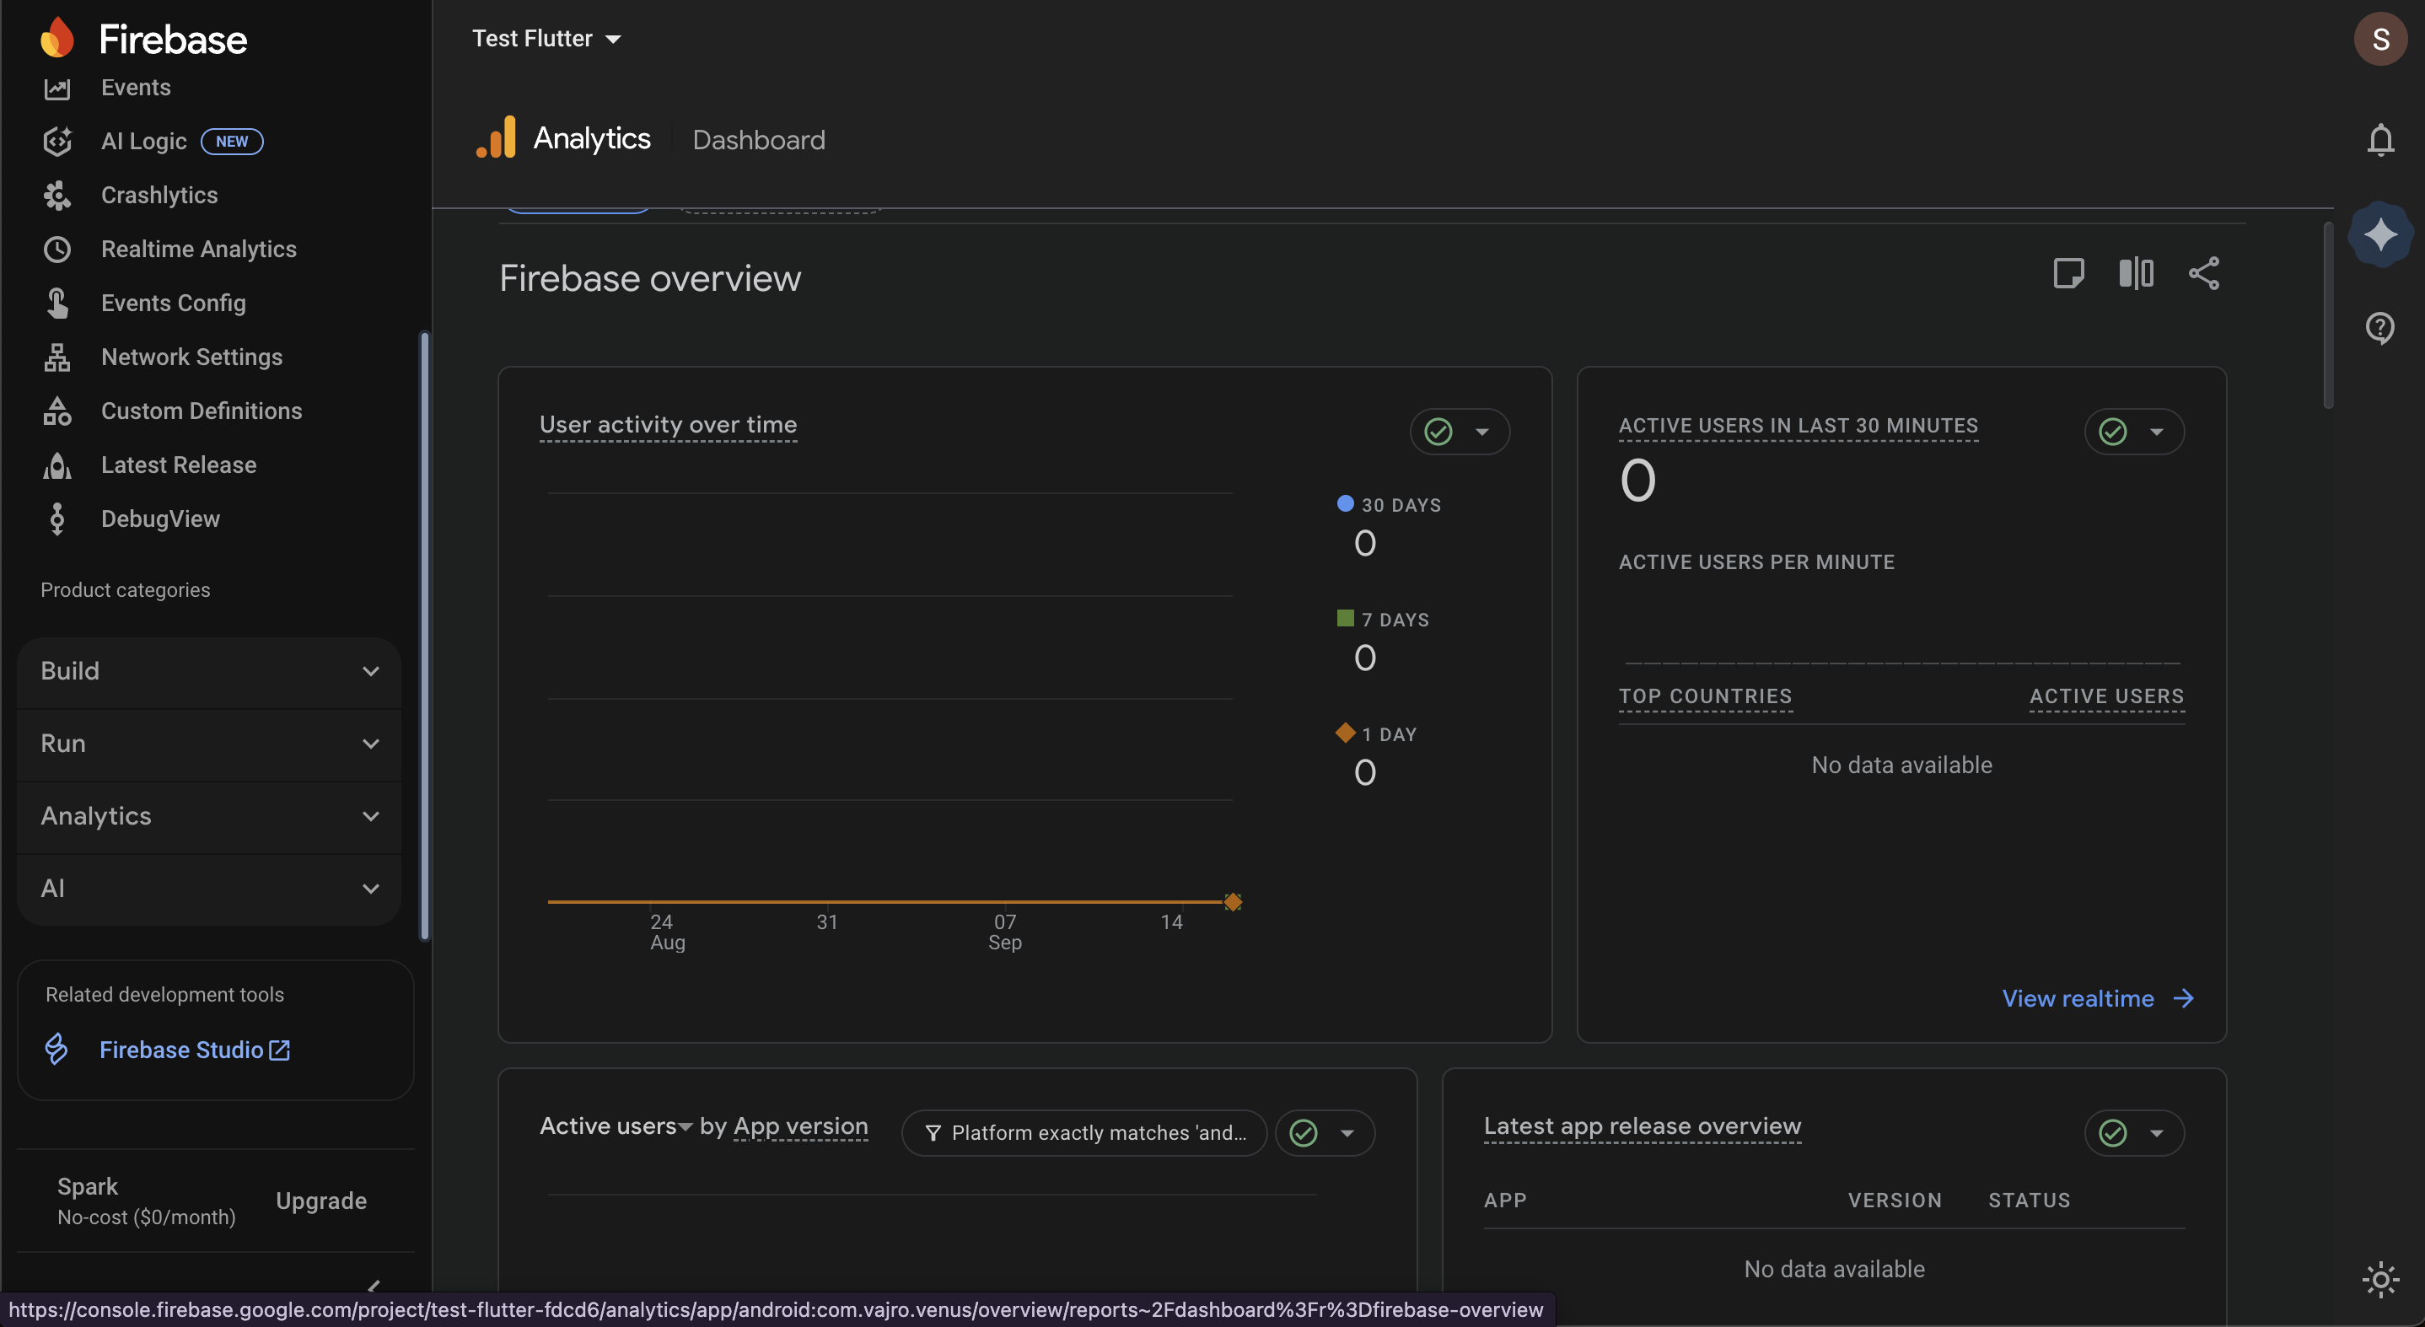Click the insights note icon
The width and height of the screenshot is (2425, 1327).
[x=2068, y=274]
